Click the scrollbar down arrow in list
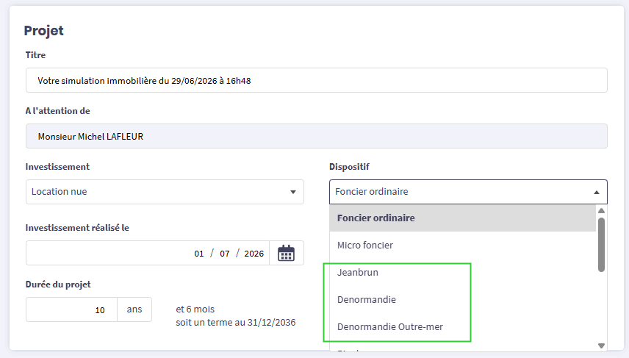629x358 pixels. tap(601, 346)
